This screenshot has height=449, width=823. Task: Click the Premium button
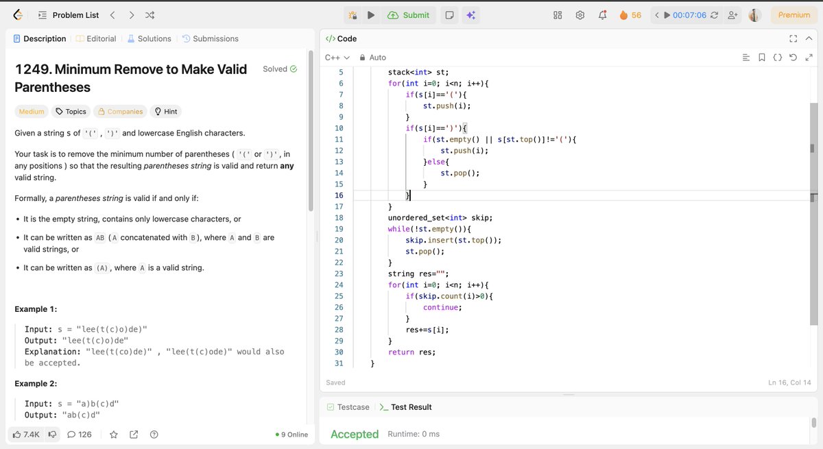tap(794, 15)
